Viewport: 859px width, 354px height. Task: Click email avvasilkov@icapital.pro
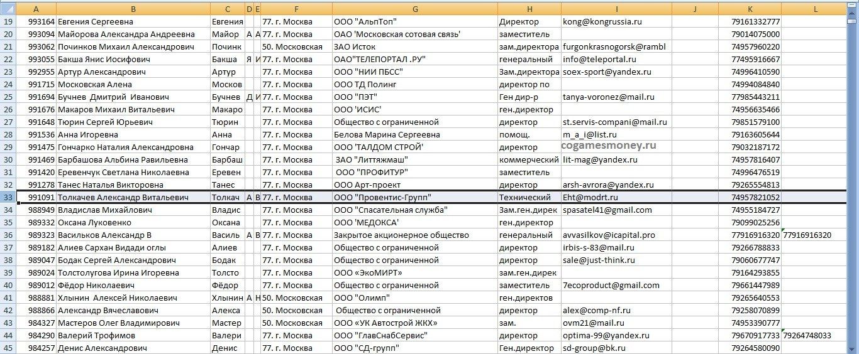tap(616, 235)
